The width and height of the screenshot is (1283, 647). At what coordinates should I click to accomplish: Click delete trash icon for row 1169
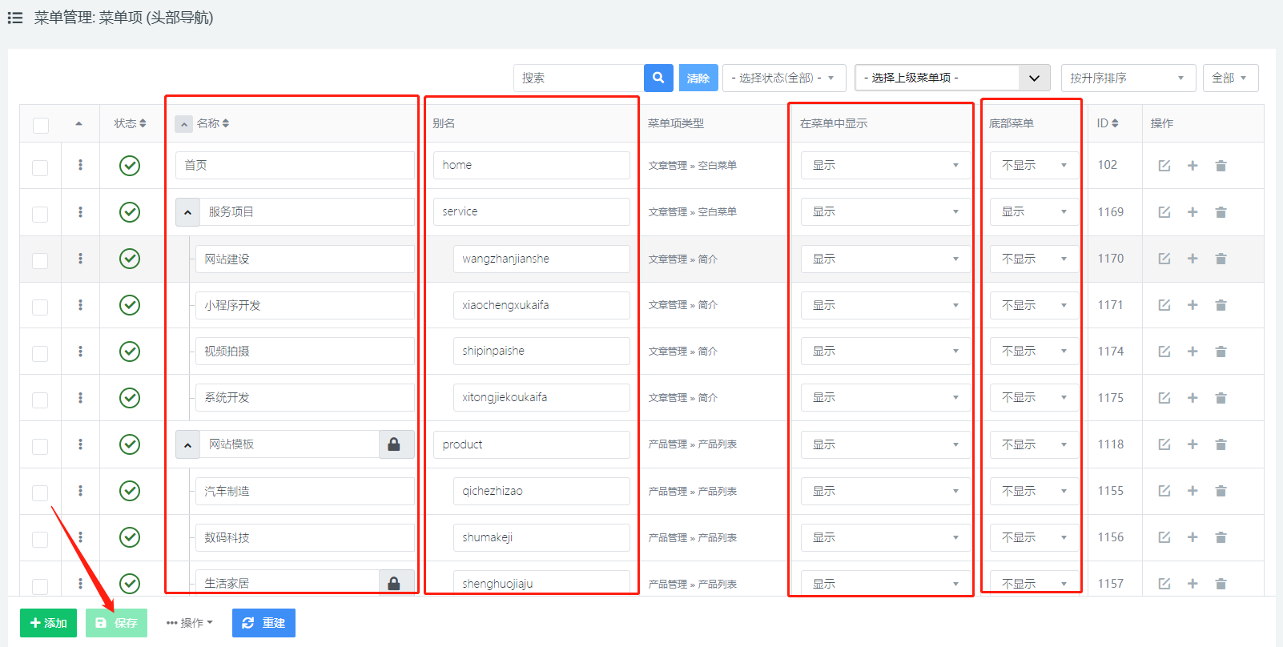pyautogui.click(x=1221, y=212)
